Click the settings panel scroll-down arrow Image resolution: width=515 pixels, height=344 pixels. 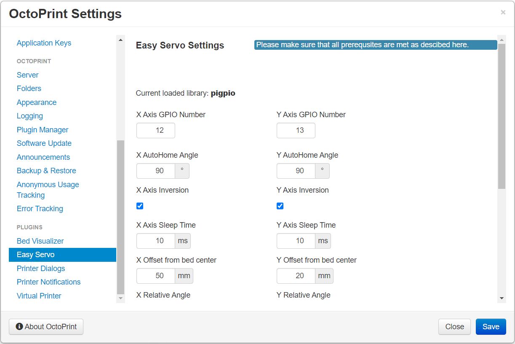(502, 298)
